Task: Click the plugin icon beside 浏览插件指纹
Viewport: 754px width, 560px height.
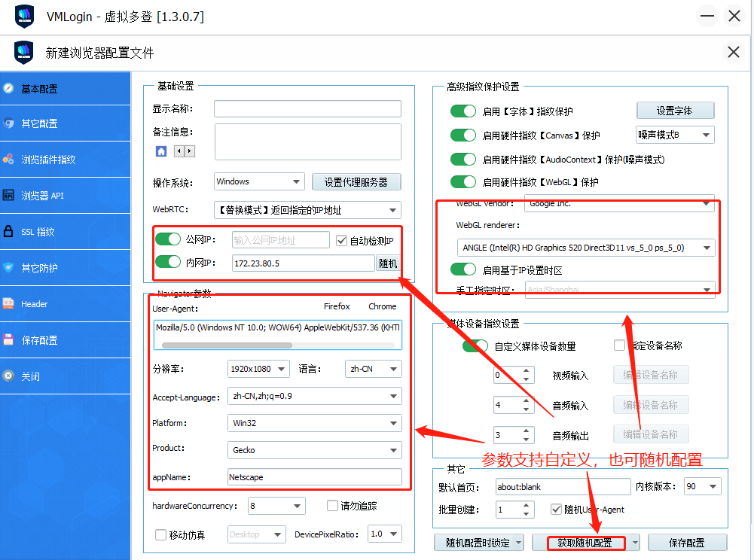Action: (8, 159)
